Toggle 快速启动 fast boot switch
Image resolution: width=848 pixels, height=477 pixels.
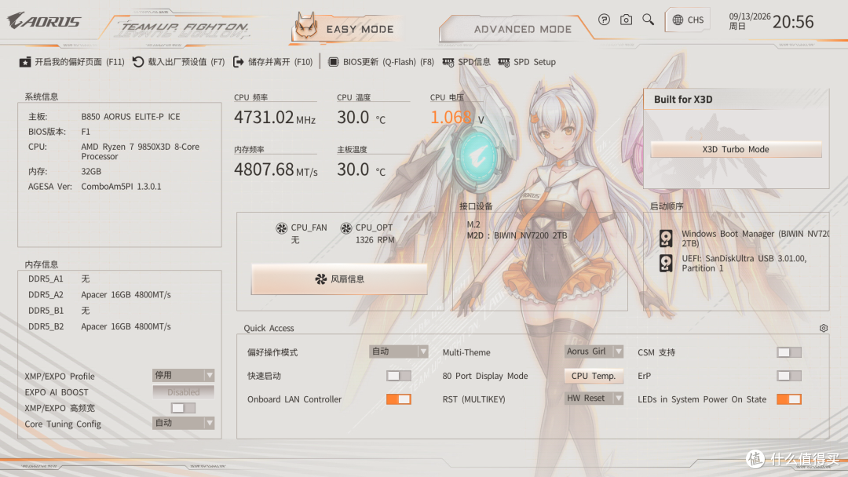coord(399,376)
